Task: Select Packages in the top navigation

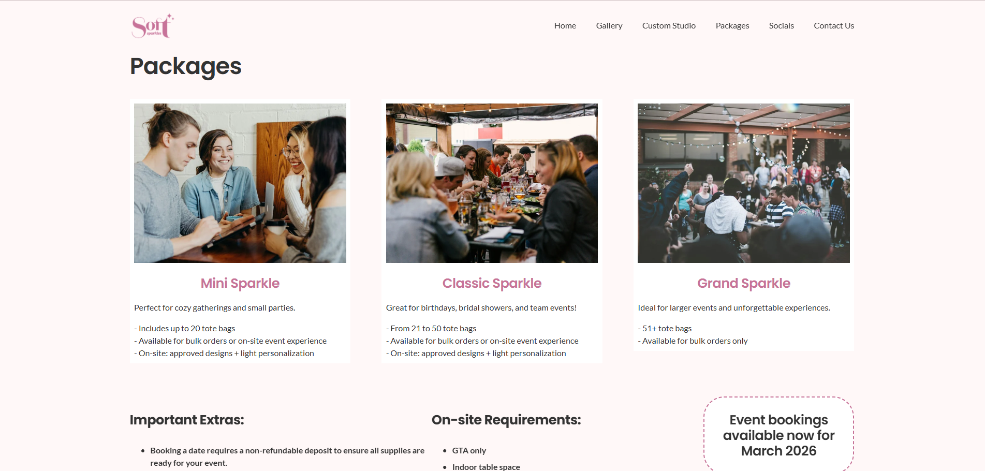Action: coord(732,26)
